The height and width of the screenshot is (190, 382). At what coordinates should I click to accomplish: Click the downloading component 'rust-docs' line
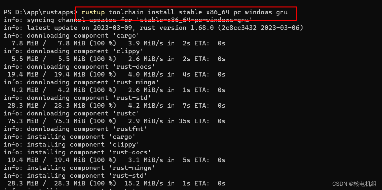coord(80,67)
